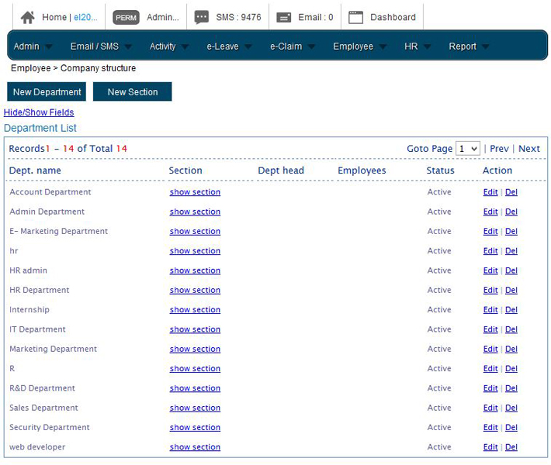The width and height of the screenshot is (551, 465).
Task: Go to the Next page
Action: [x=528, y=149]
